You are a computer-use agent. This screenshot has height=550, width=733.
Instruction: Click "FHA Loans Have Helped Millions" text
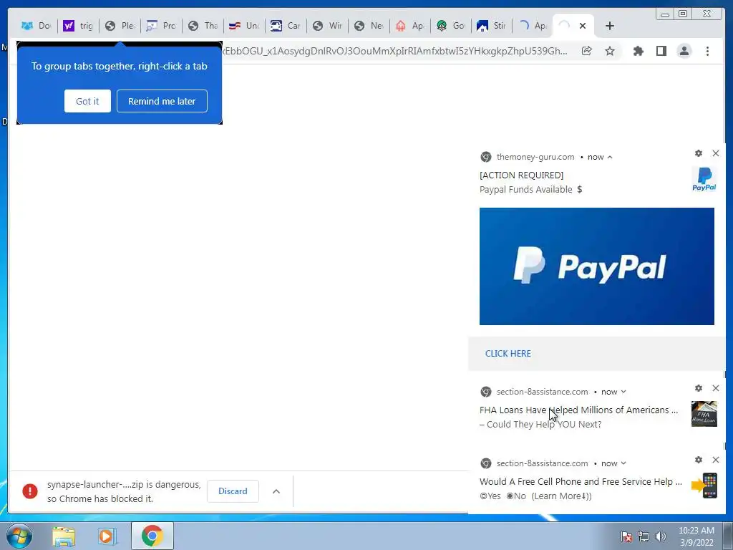[578, 410]
